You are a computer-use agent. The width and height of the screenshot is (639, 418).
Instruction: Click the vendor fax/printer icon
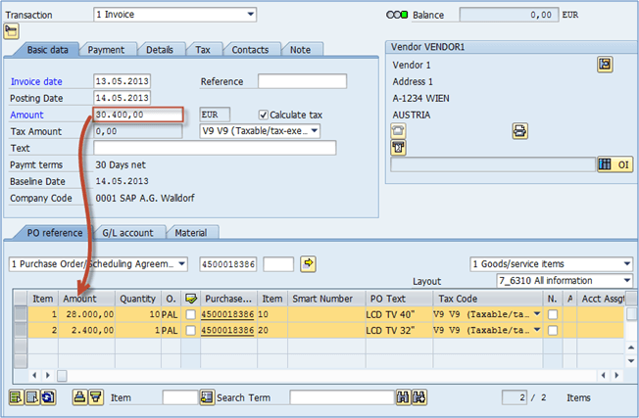point(520,130)
